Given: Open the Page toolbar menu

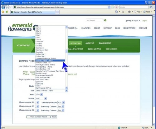Looking at the screenshot, I should (138, 12).
